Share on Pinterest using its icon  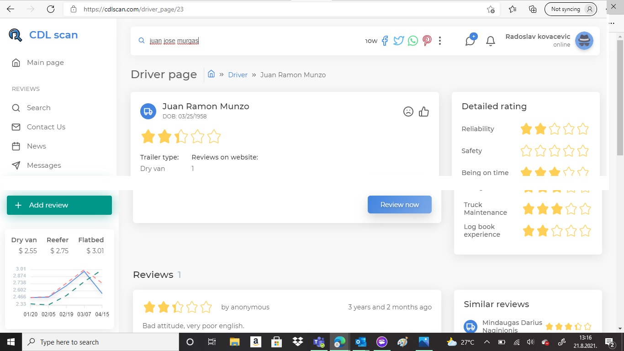pyautogui.click(x=427, y=41)
